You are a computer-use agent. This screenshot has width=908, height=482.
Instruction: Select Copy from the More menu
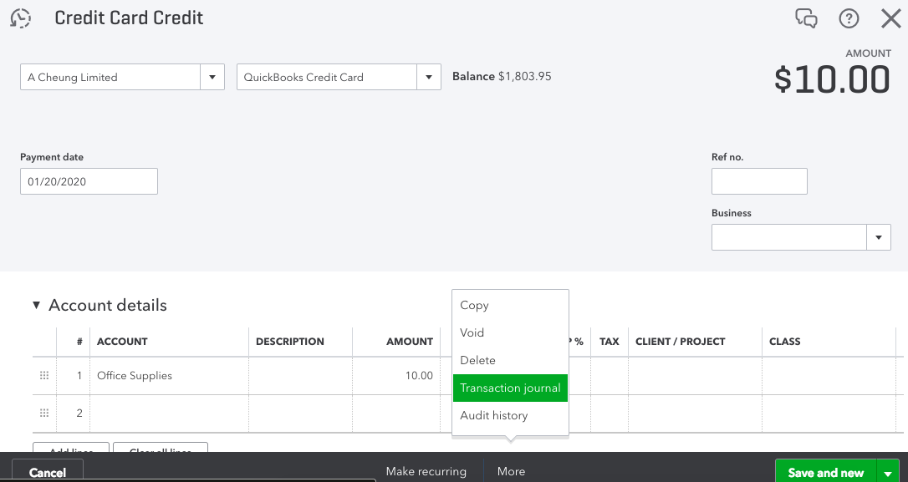click(x=474, y=306)
